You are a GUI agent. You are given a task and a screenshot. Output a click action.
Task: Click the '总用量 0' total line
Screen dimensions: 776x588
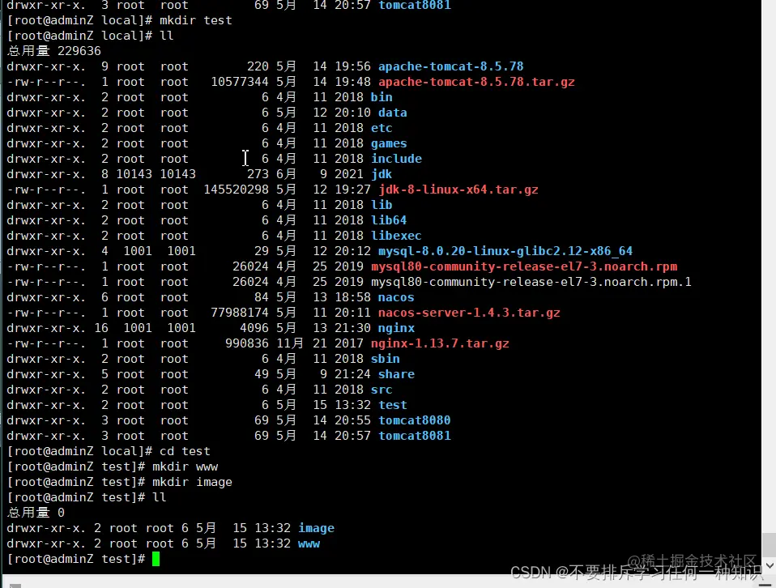click(36, 512)
